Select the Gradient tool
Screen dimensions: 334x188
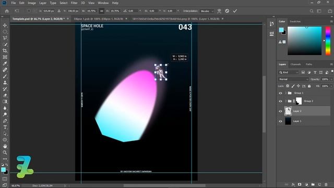[x=5, y=102]
